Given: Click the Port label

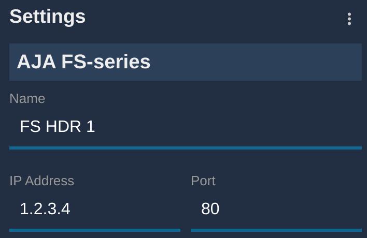Looking at the screenshot, I should [203, 181].
